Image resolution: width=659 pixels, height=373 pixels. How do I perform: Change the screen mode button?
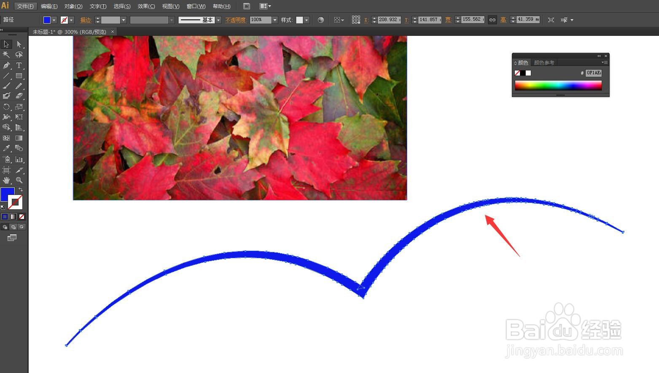point(12,238)
